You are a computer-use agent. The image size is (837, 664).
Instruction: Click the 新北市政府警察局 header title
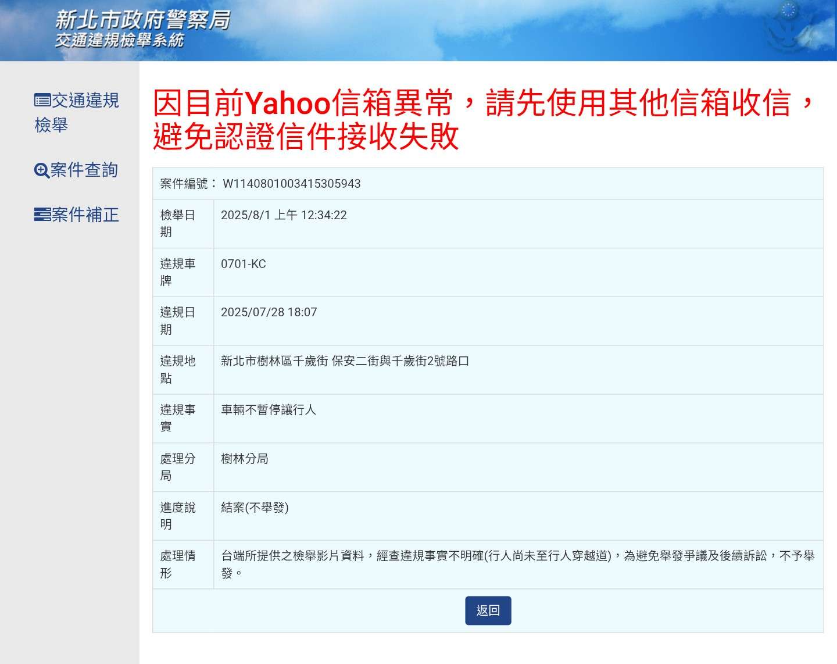[x=142, y=20]
